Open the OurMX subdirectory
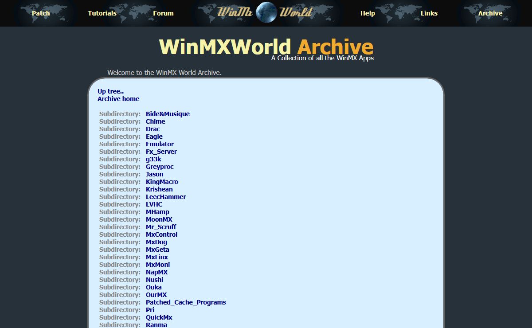The height and width of the screenshot is (328, 532). point(156,295)
